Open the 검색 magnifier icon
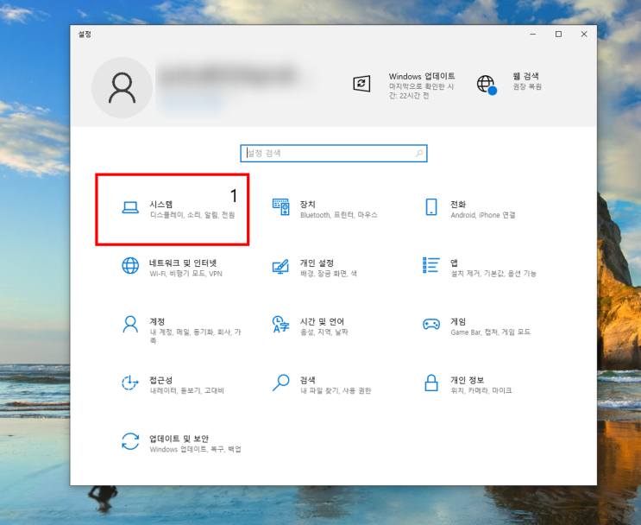641x525 pixels. [281, 383]
